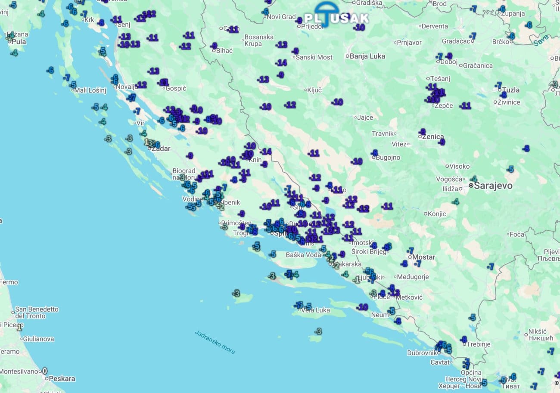Select the Banja Luka city label

(367, 56)
